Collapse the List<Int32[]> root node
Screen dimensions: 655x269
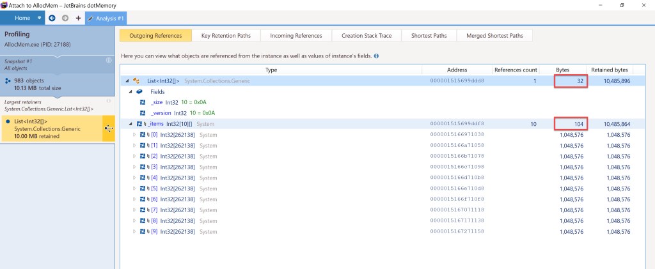pyautogui.click(x=127, y=81)
